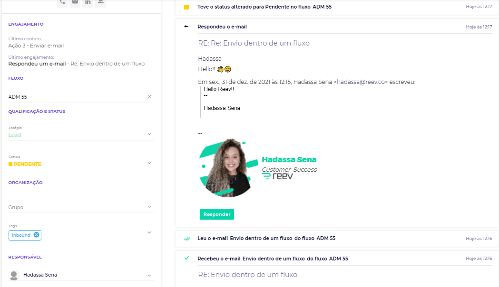Click 'Leu o e-mail' activity entry
499x287 pixels.
pyautogui.click(x=266, y=238)
